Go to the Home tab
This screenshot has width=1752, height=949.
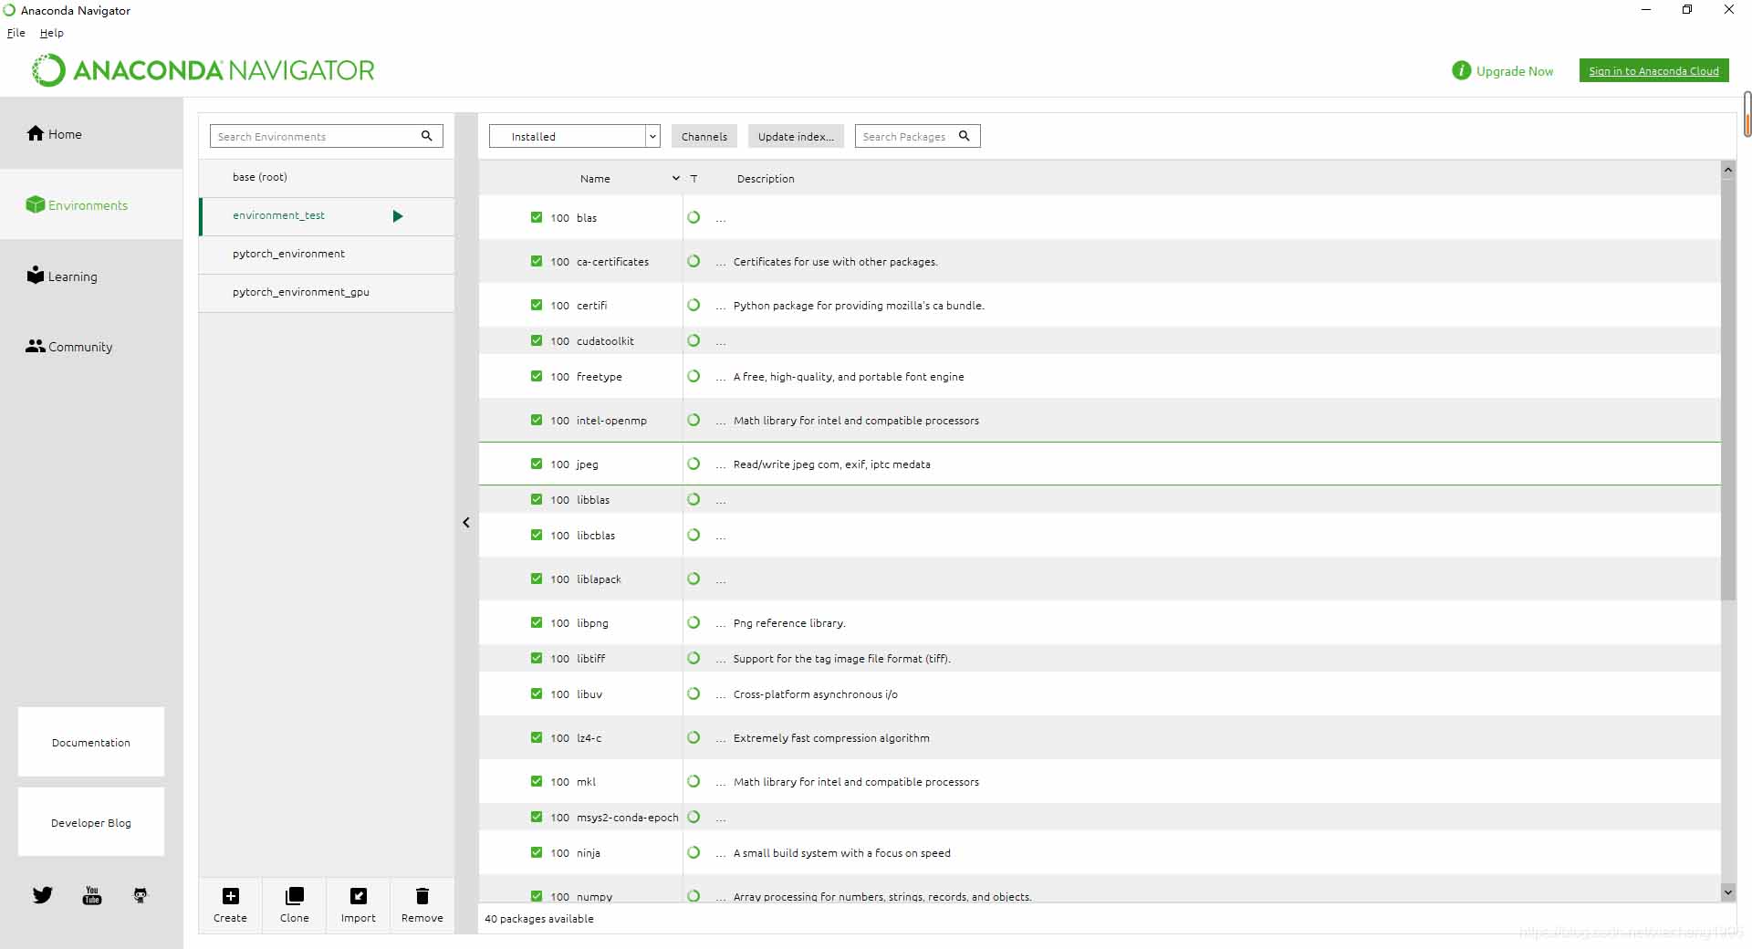tap(91, 133)
